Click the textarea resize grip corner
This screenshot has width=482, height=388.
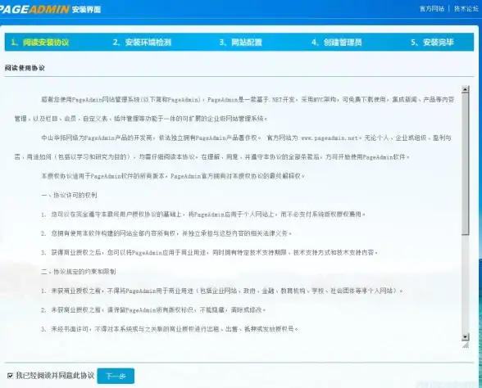click(466, 345)
